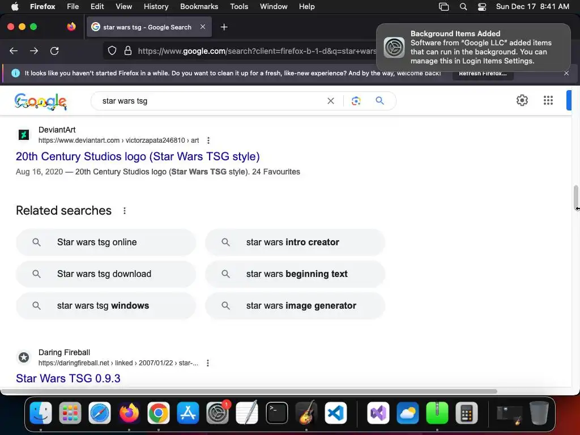
Task: Open the Tools menu
Action: click(239, 6)
